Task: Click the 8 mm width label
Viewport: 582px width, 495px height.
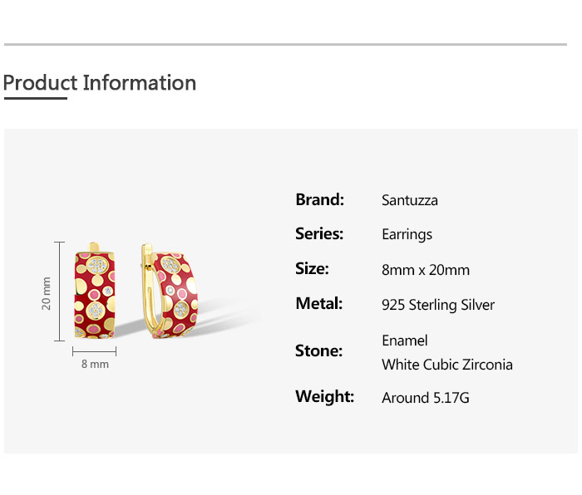Action: 95,364
